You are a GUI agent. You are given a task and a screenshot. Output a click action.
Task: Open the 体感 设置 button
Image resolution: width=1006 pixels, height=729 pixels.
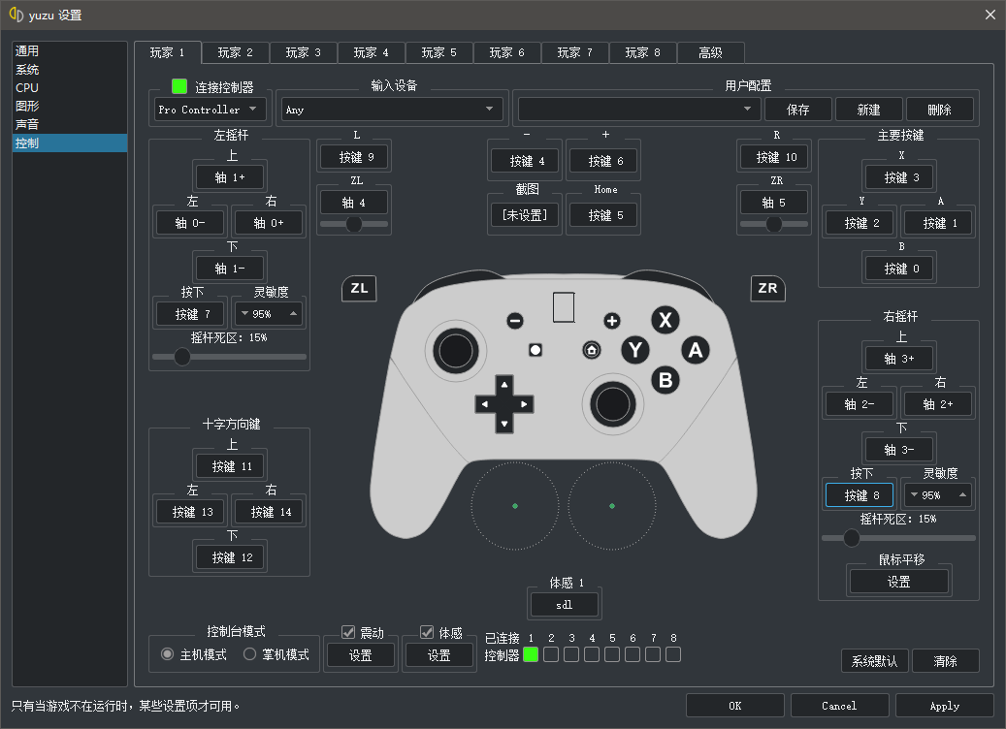[x=438, y=655]
